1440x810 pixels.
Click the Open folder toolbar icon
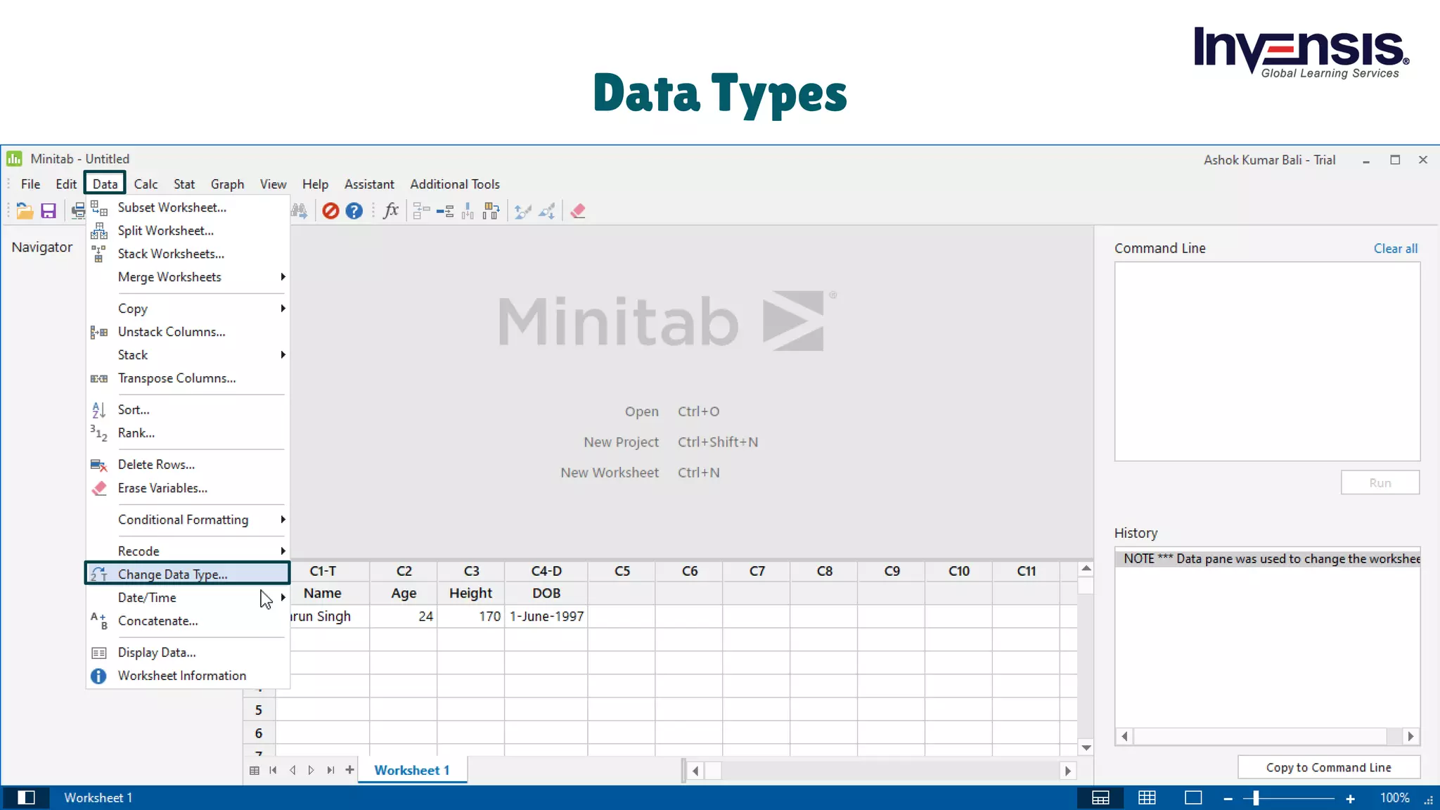click(x=25, y=211)
